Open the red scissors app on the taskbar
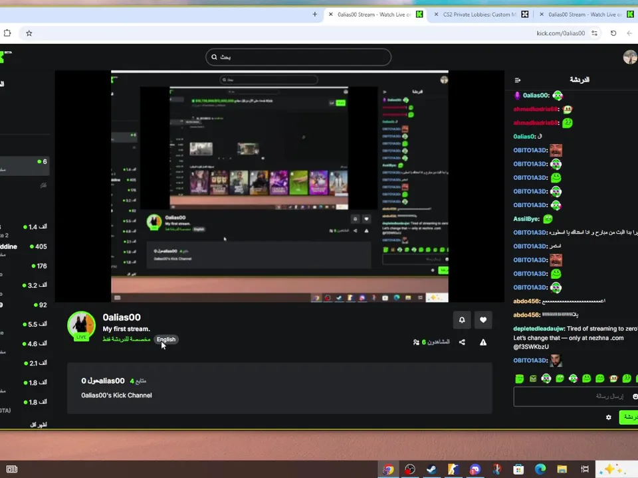This screenshot has width=638, height=478. [x=497, y=469]
